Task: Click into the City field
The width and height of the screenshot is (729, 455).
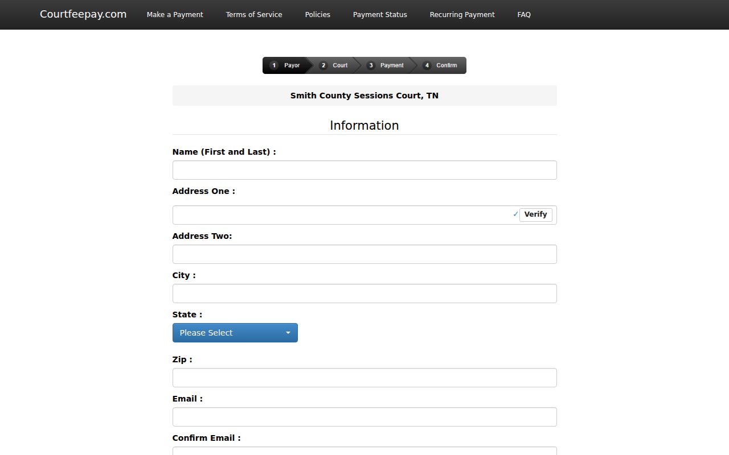Action: click(x=364, y=293)
